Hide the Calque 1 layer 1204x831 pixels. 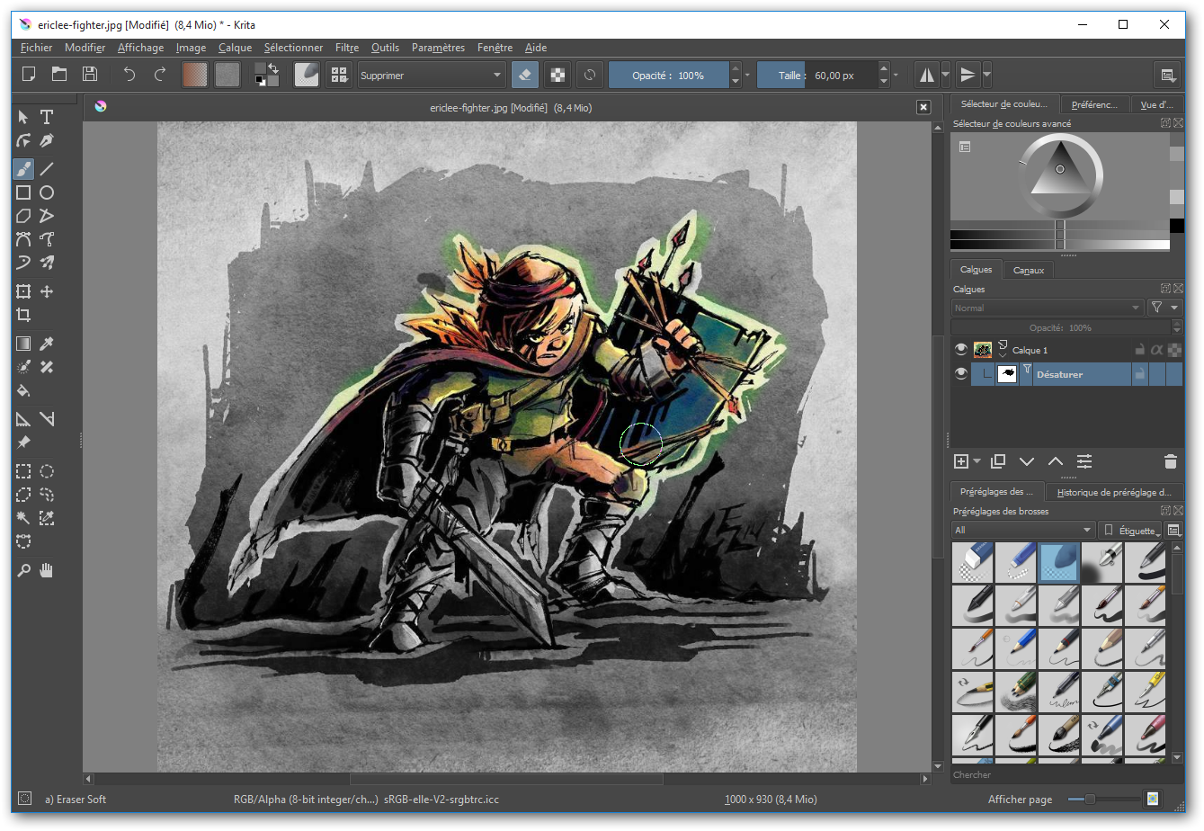pos(961,350)
